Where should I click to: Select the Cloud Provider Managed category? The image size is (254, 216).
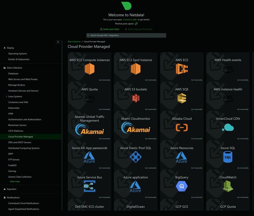point(21,137)
